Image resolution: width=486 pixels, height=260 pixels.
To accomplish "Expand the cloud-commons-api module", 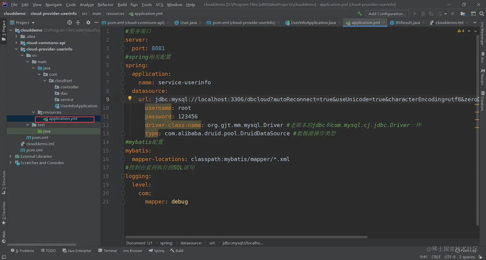I will [x=16, y=43].
